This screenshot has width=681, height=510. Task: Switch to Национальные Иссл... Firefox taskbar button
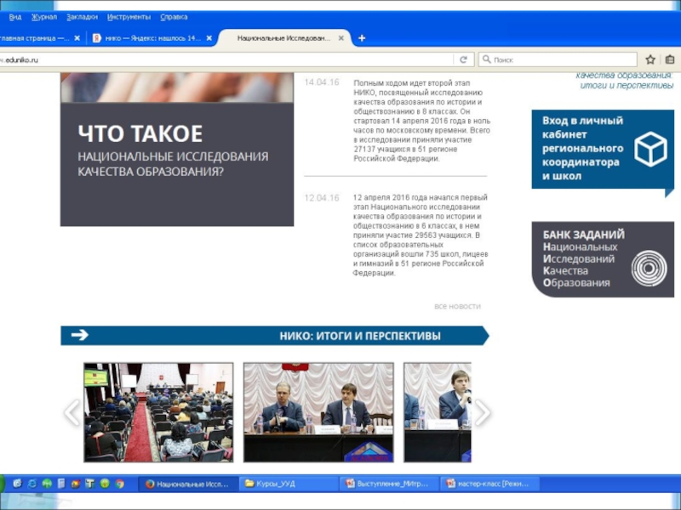188,484
